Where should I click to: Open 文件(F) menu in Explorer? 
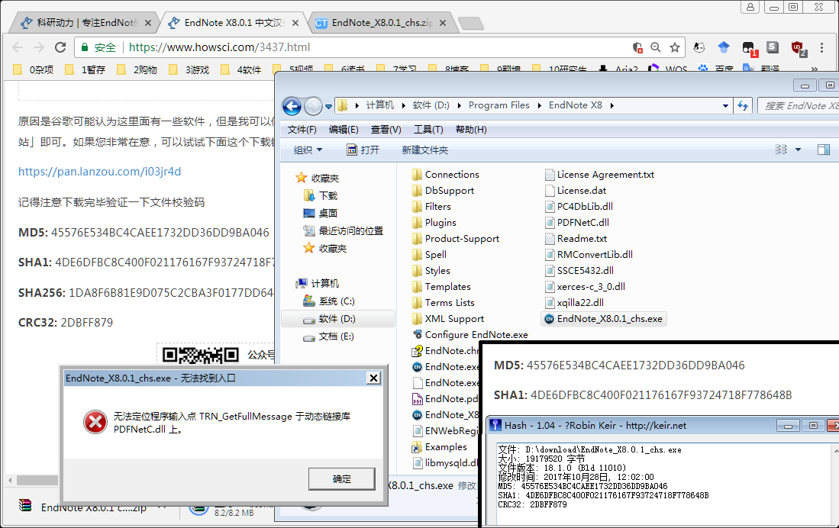coord(302,130)
